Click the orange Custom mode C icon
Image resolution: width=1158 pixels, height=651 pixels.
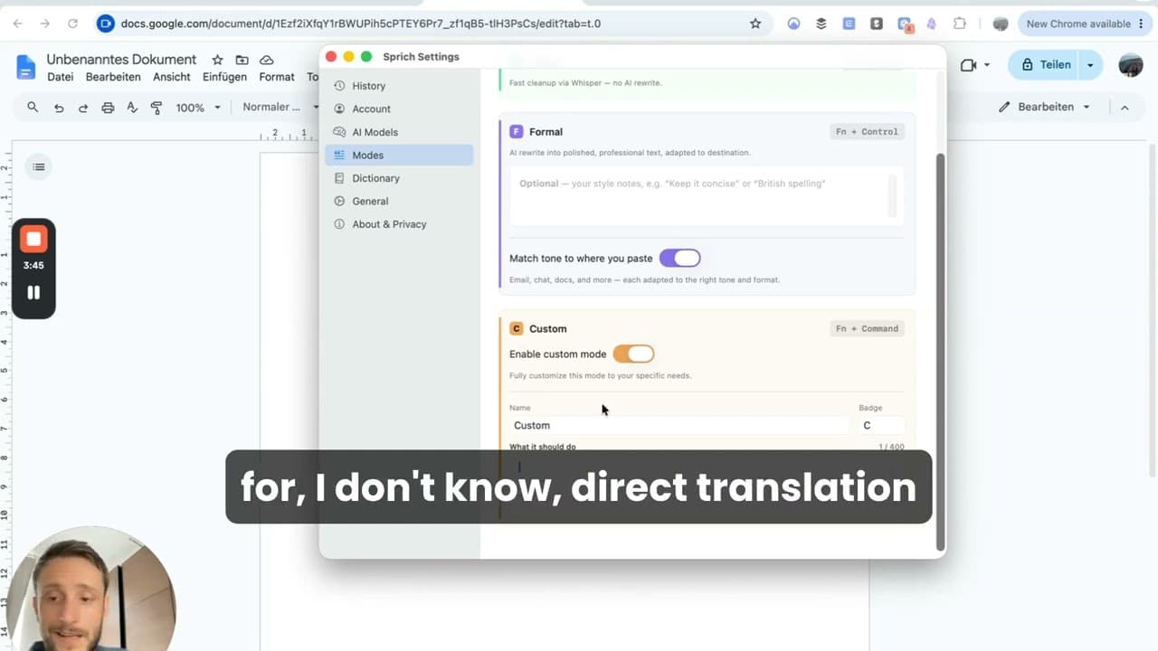tap(517, 329)
